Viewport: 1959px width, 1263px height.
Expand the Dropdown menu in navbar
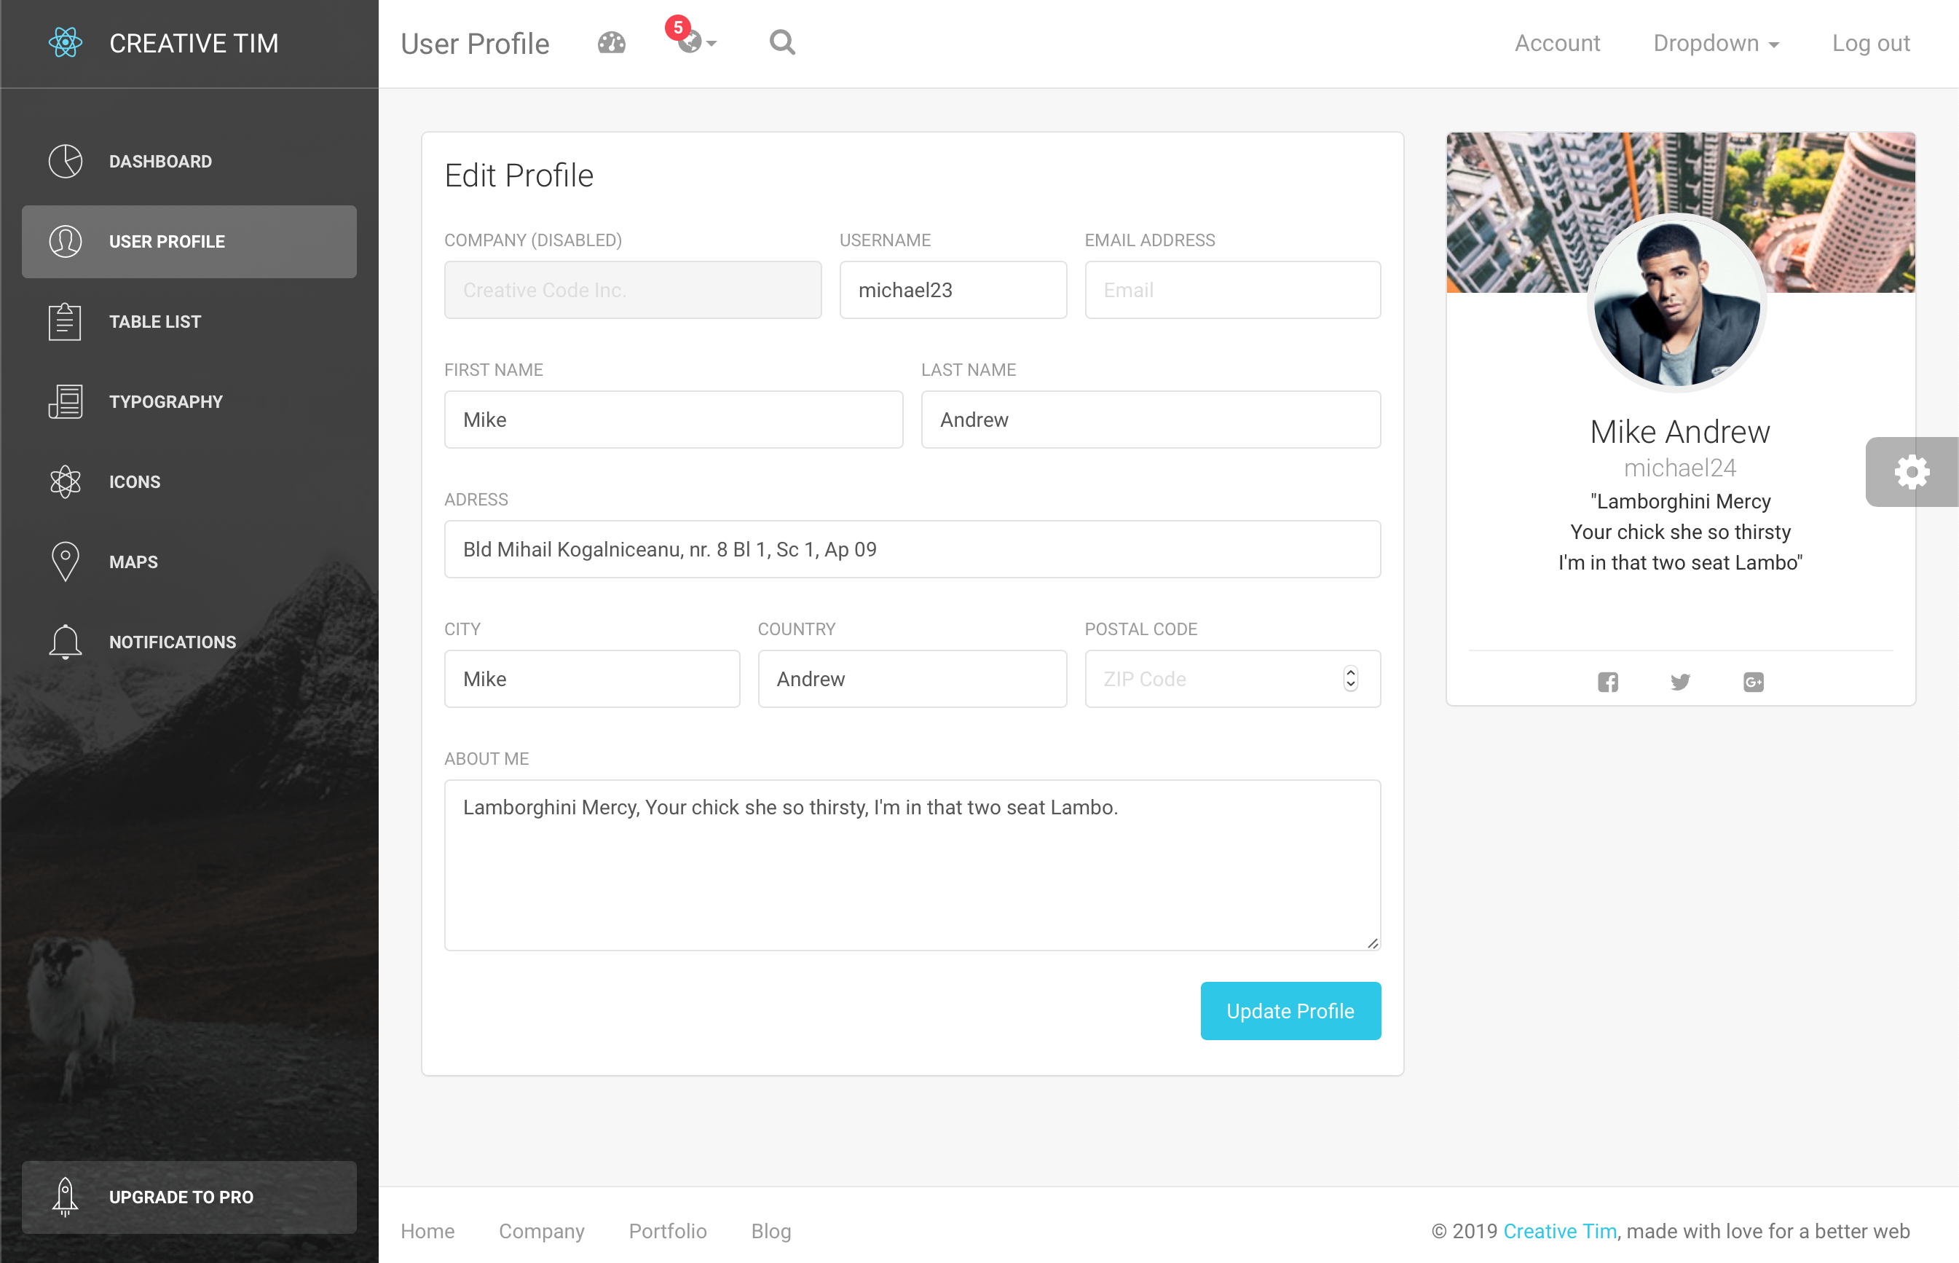[x=1715, y=43]
